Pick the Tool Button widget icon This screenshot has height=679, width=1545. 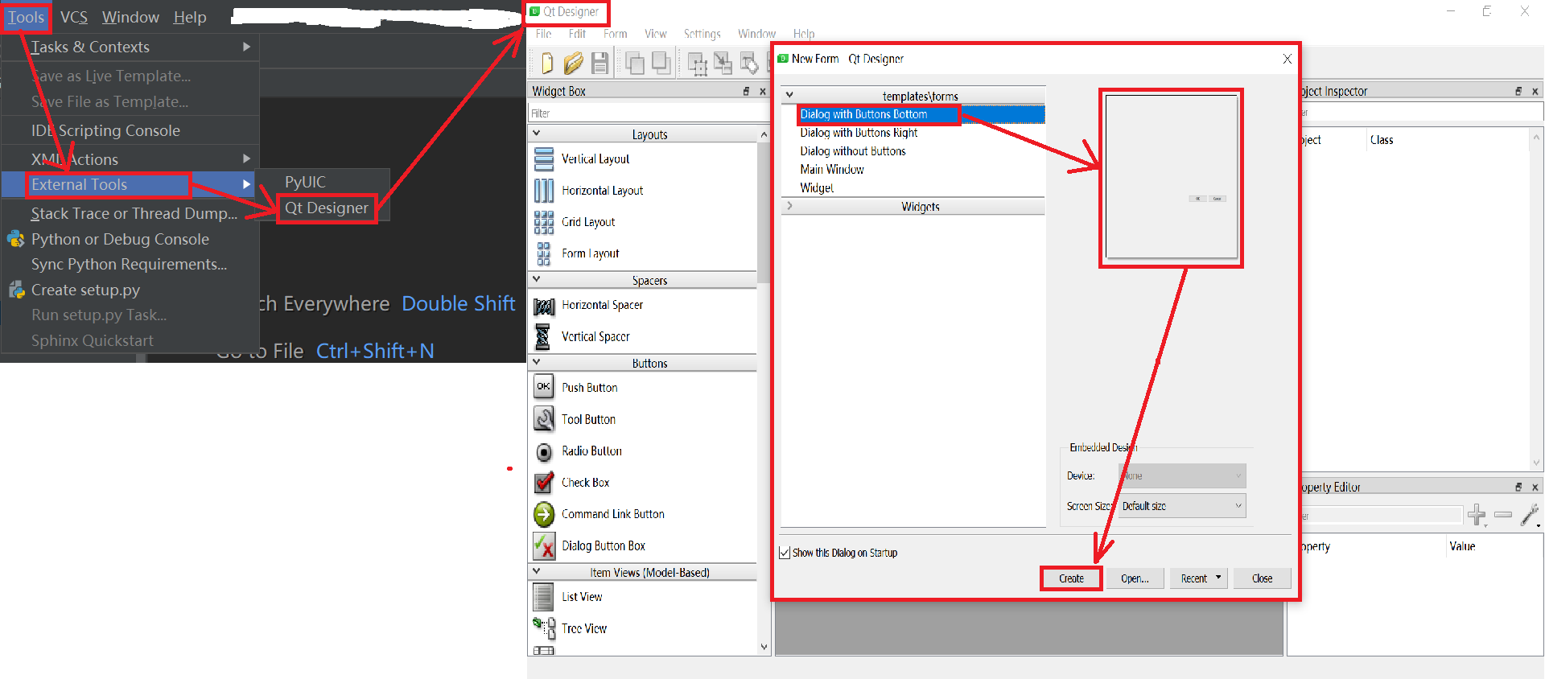pyautogui.click(x=544, y=419)
